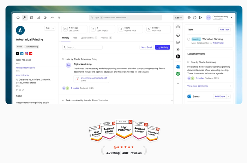Open the help question mark icon

coord(195,18)
